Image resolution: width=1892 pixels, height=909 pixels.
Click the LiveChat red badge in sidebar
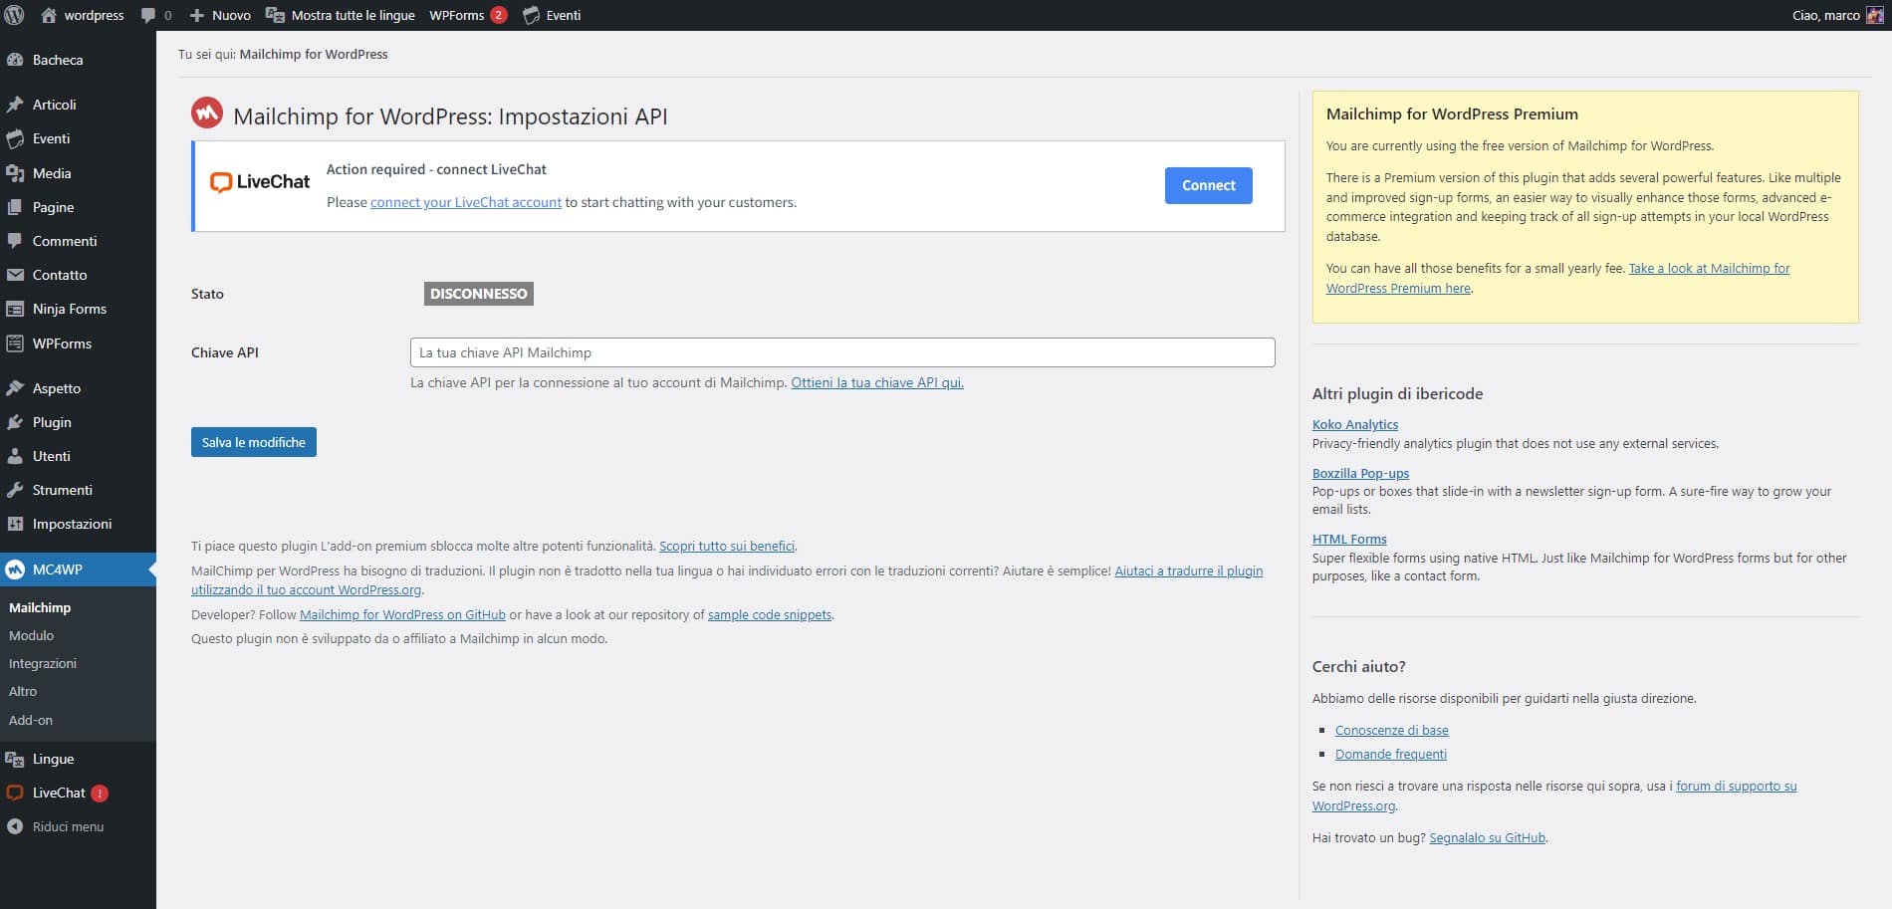(100, 794)
